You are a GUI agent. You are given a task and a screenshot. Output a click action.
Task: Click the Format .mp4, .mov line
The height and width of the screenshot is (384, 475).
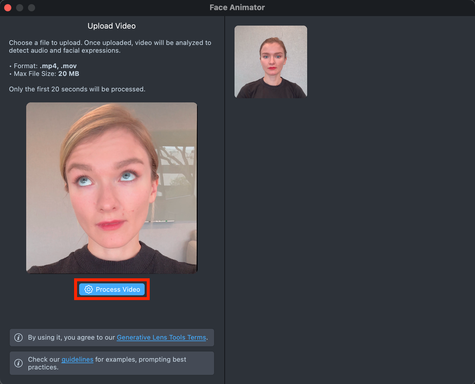pos(45,66)
